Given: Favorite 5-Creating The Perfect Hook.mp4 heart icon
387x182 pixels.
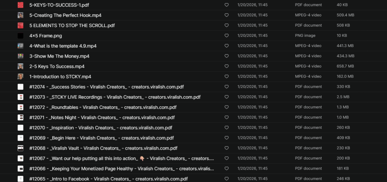Looking at the screenshot, I should pyautogui.click(x=226, y=15).
